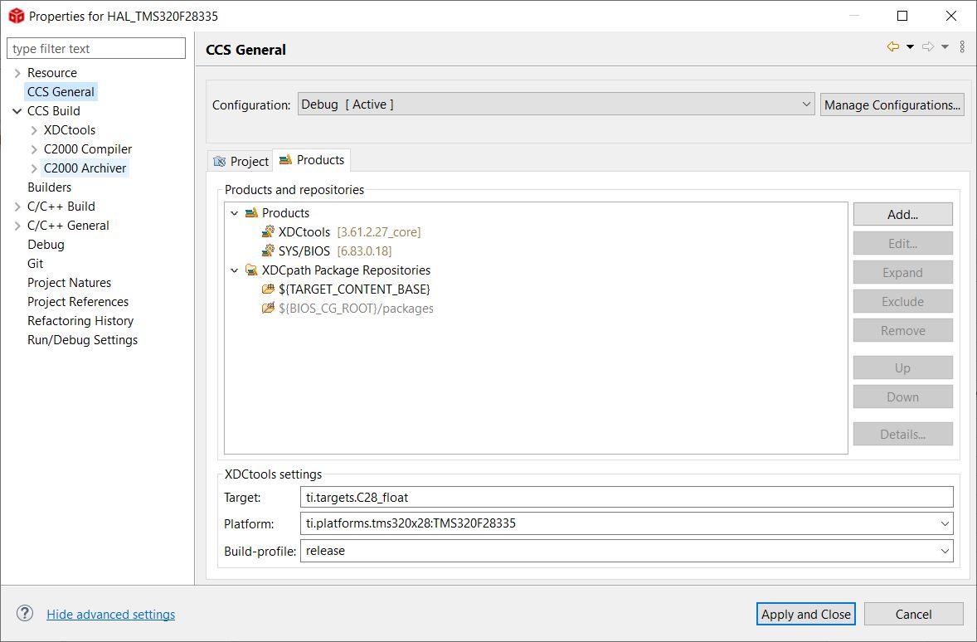Screen dimensions: 977x642
Task: Select the Products tab
Action: tap(312, 160)
